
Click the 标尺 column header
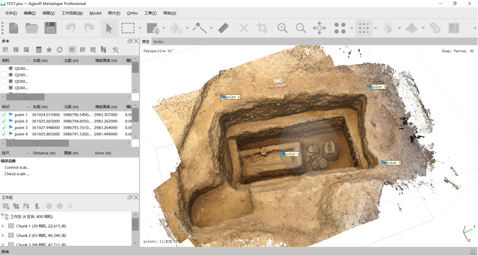click(x=15, y=153)
